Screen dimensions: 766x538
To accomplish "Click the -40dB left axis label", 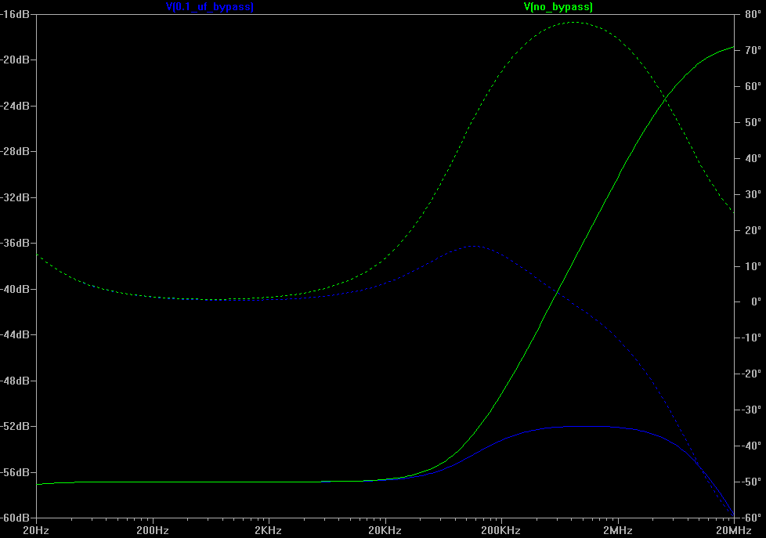I will click(x=15, y=289).
